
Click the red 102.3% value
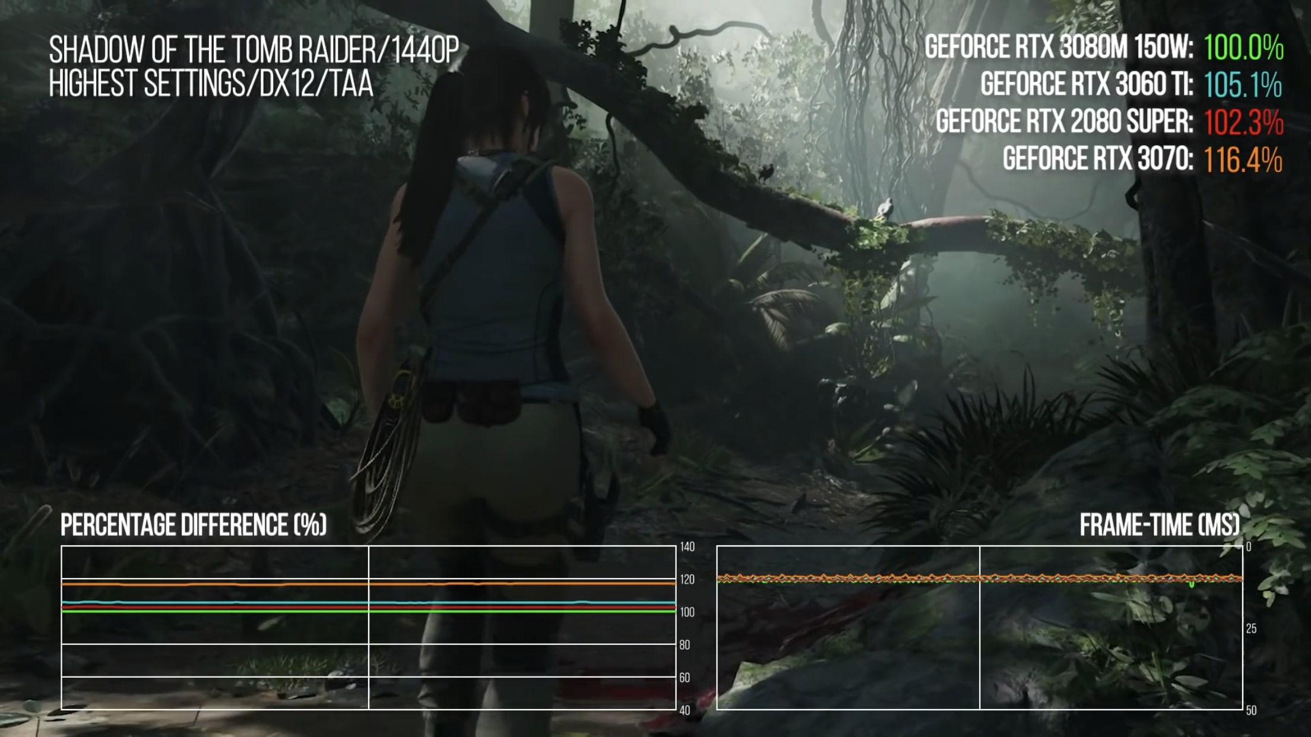(1243, 123)
